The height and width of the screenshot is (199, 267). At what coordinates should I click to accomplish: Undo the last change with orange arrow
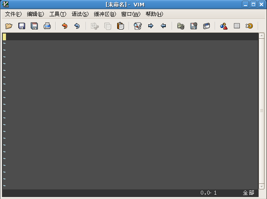tap(65, 26)
